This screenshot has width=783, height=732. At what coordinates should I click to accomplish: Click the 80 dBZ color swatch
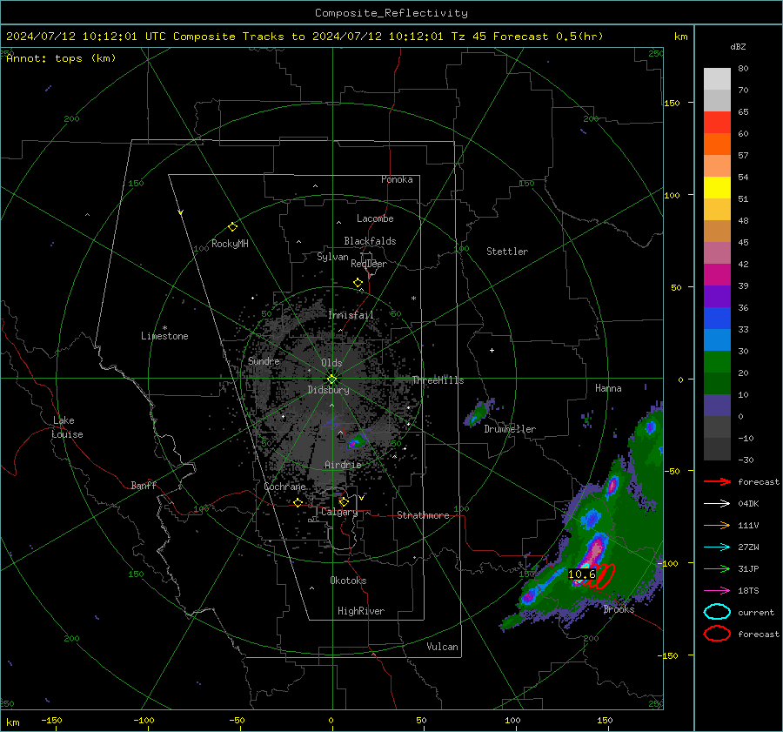point(717,78)
